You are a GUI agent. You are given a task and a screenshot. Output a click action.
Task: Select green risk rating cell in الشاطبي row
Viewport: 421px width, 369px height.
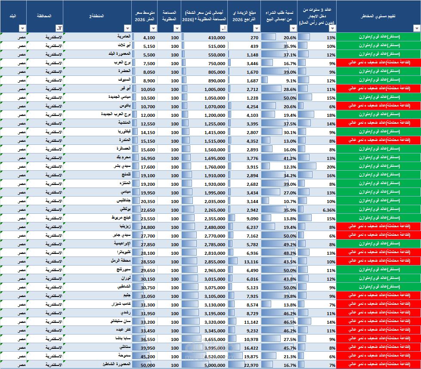378,287
